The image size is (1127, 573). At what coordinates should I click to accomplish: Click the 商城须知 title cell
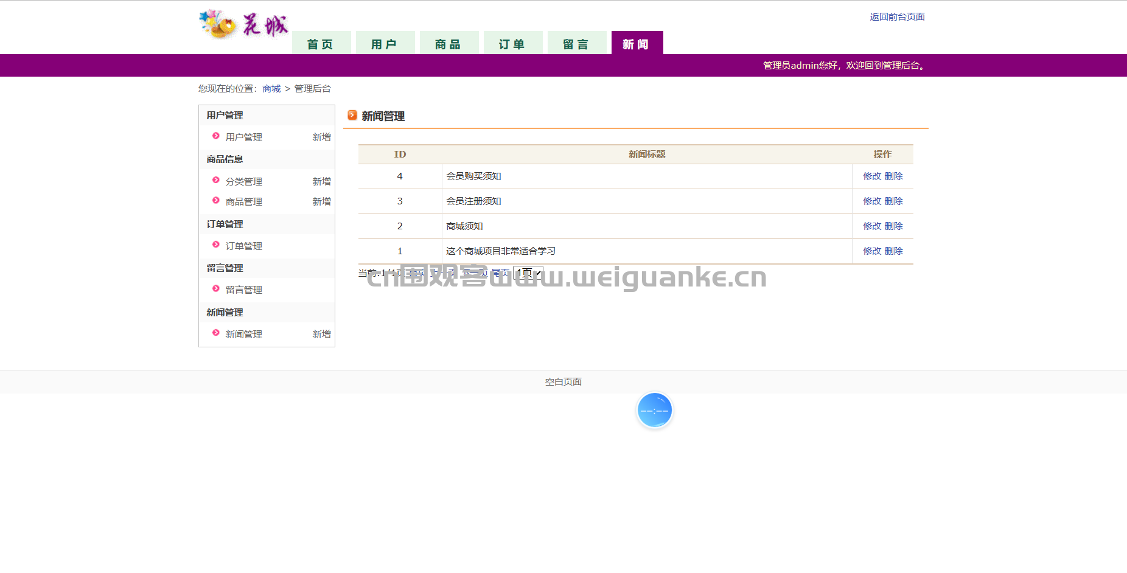coord(647,226)
